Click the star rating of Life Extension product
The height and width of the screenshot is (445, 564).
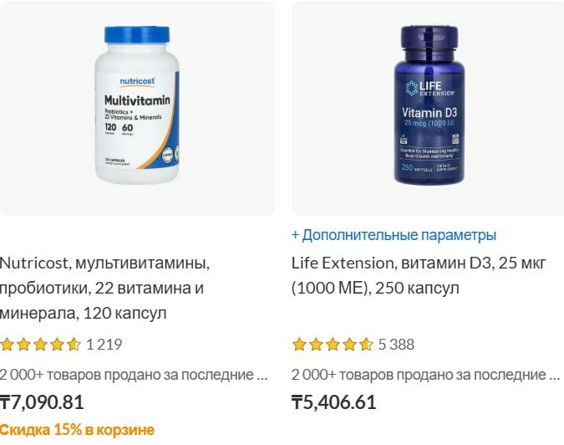pos(333,345)
